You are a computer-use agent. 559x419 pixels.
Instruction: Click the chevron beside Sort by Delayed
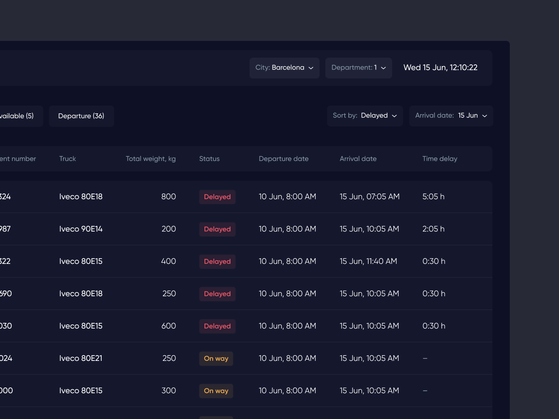click(395, 116)
